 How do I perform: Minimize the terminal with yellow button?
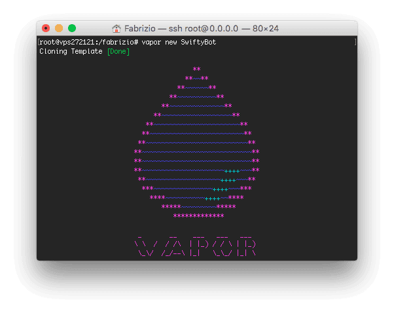[59, 28]
